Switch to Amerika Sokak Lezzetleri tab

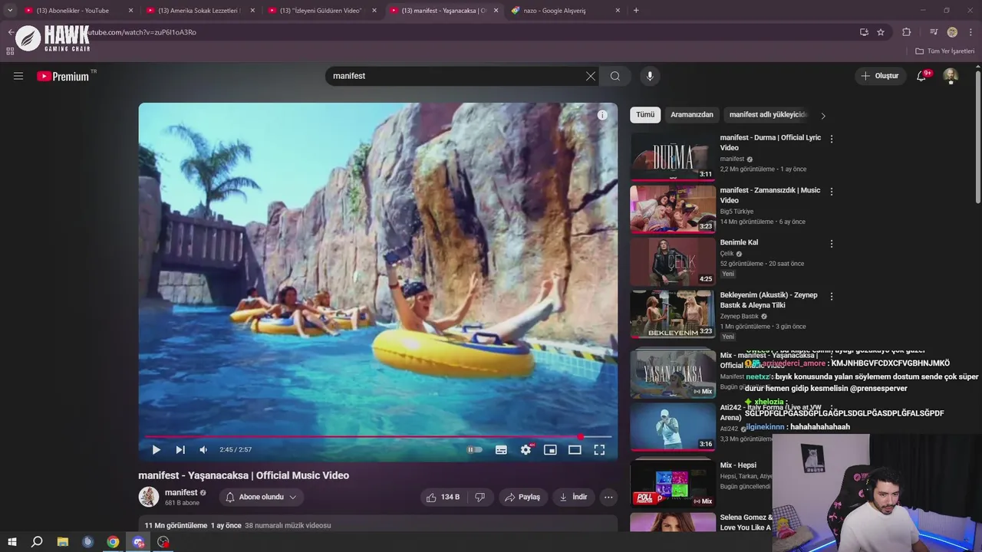(199, 11)
